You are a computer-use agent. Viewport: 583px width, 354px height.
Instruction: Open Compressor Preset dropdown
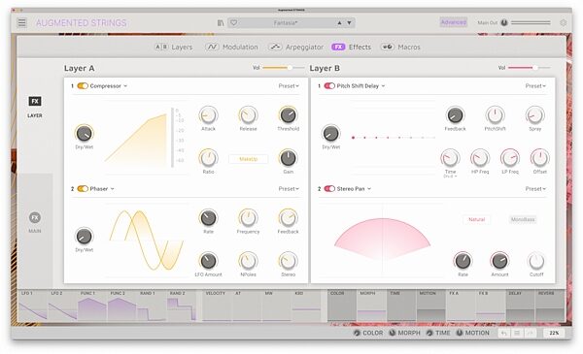[289, 86]
